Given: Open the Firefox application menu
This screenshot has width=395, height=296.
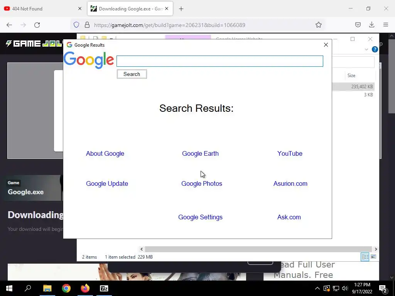Looking at the screenshot, I should point(386,25).
